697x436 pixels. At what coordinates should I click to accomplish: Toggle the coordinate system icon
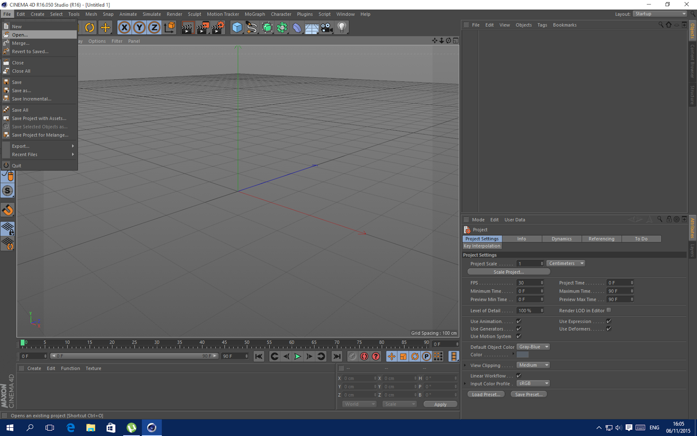pos(169,27)
